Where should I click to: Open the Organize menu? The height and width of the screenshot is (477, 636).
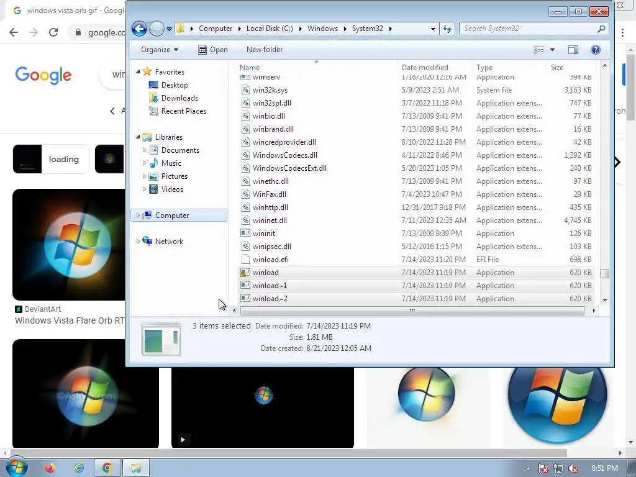coord(160,50)
